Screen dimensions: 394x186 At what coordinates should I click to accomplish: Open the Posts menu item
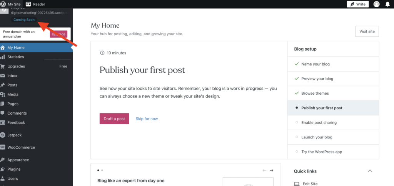12,85
